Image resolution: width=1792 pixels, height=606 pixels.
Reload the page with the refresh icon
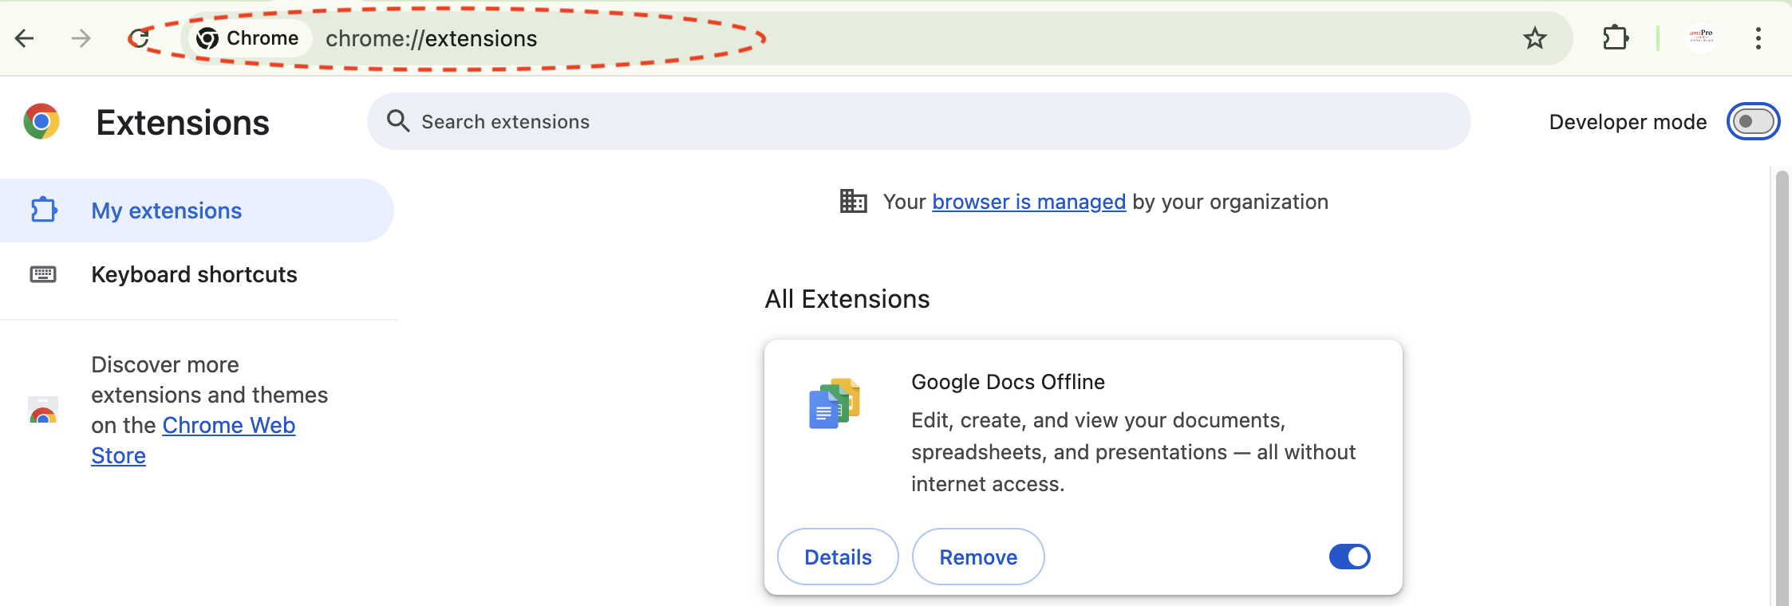(x=140, y=37)
